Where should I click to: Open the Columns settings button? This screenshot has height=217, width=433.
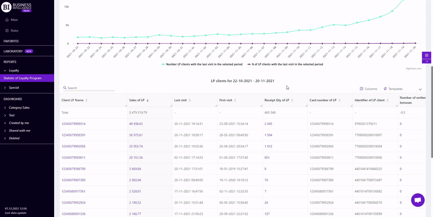coord(368,89)
